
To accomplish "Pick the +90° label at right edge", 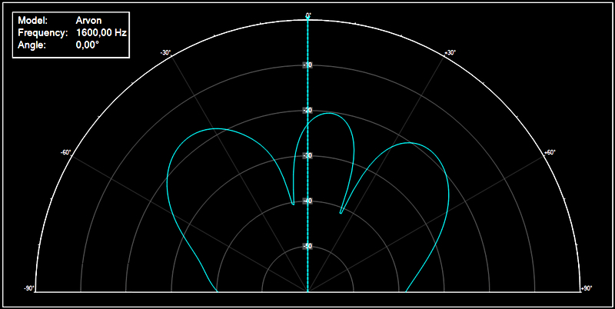I will click(x=586, y=289).
